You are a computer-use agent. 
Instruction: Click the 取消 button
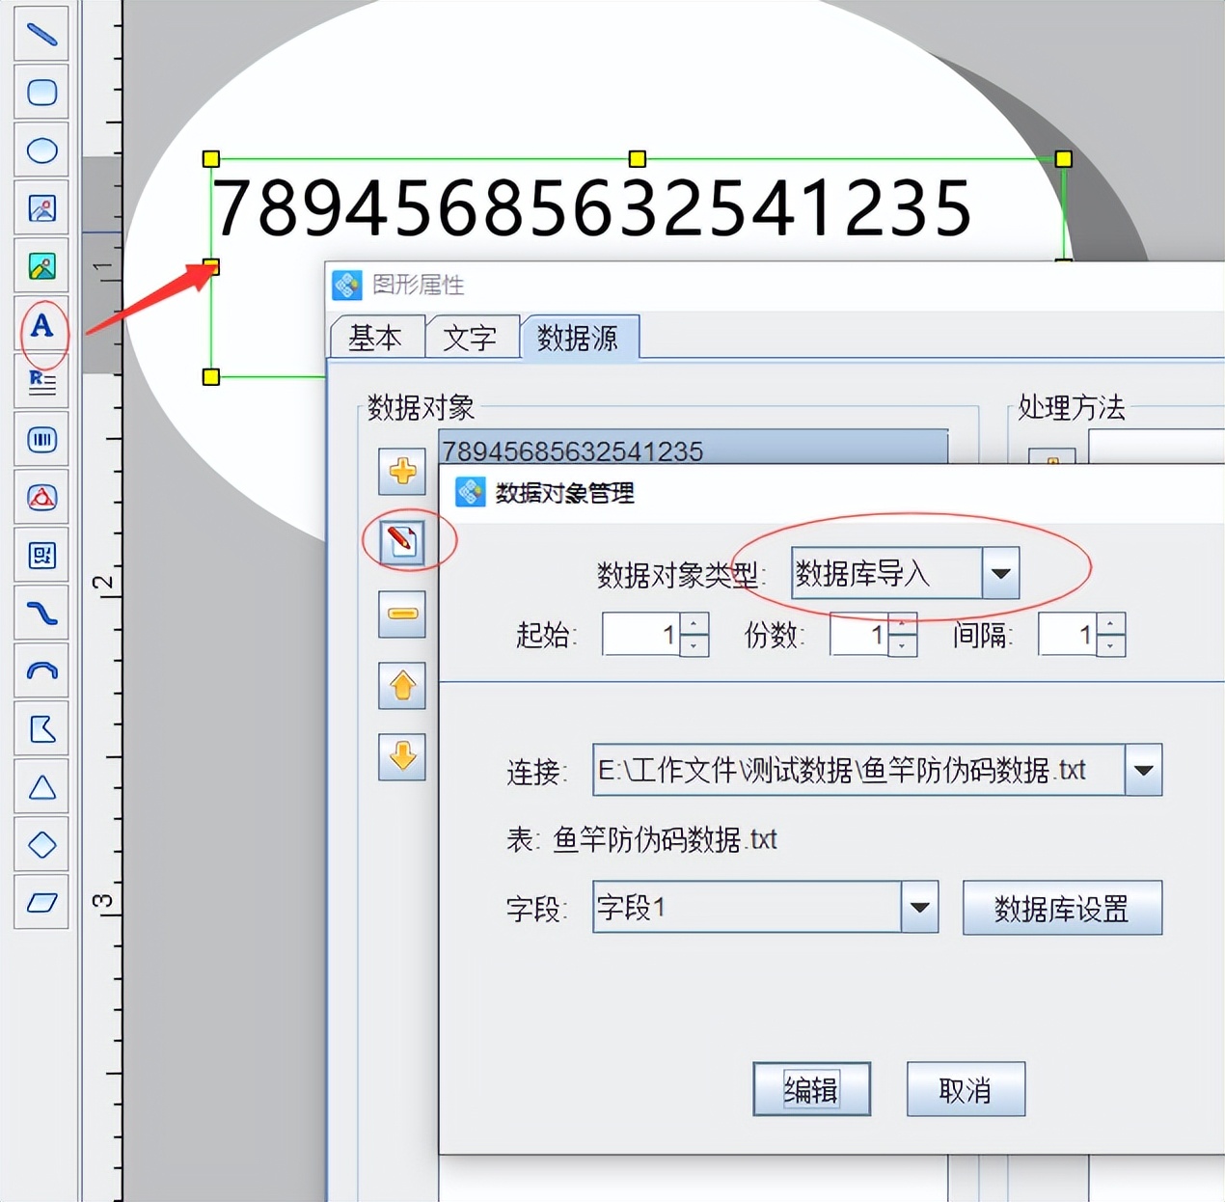point(965,1089)
